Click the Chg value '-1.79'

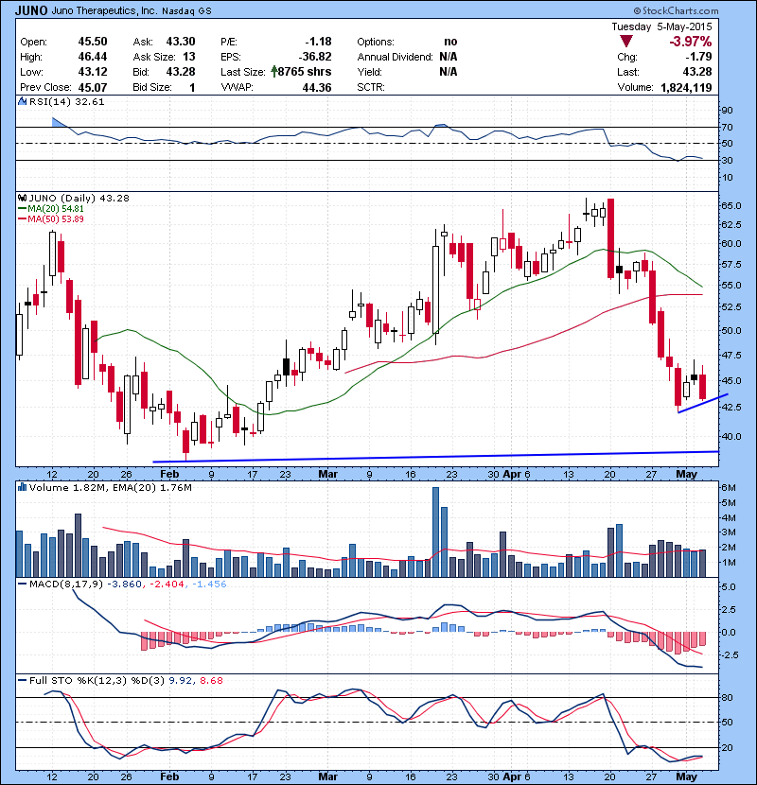[x=699, y=57]
